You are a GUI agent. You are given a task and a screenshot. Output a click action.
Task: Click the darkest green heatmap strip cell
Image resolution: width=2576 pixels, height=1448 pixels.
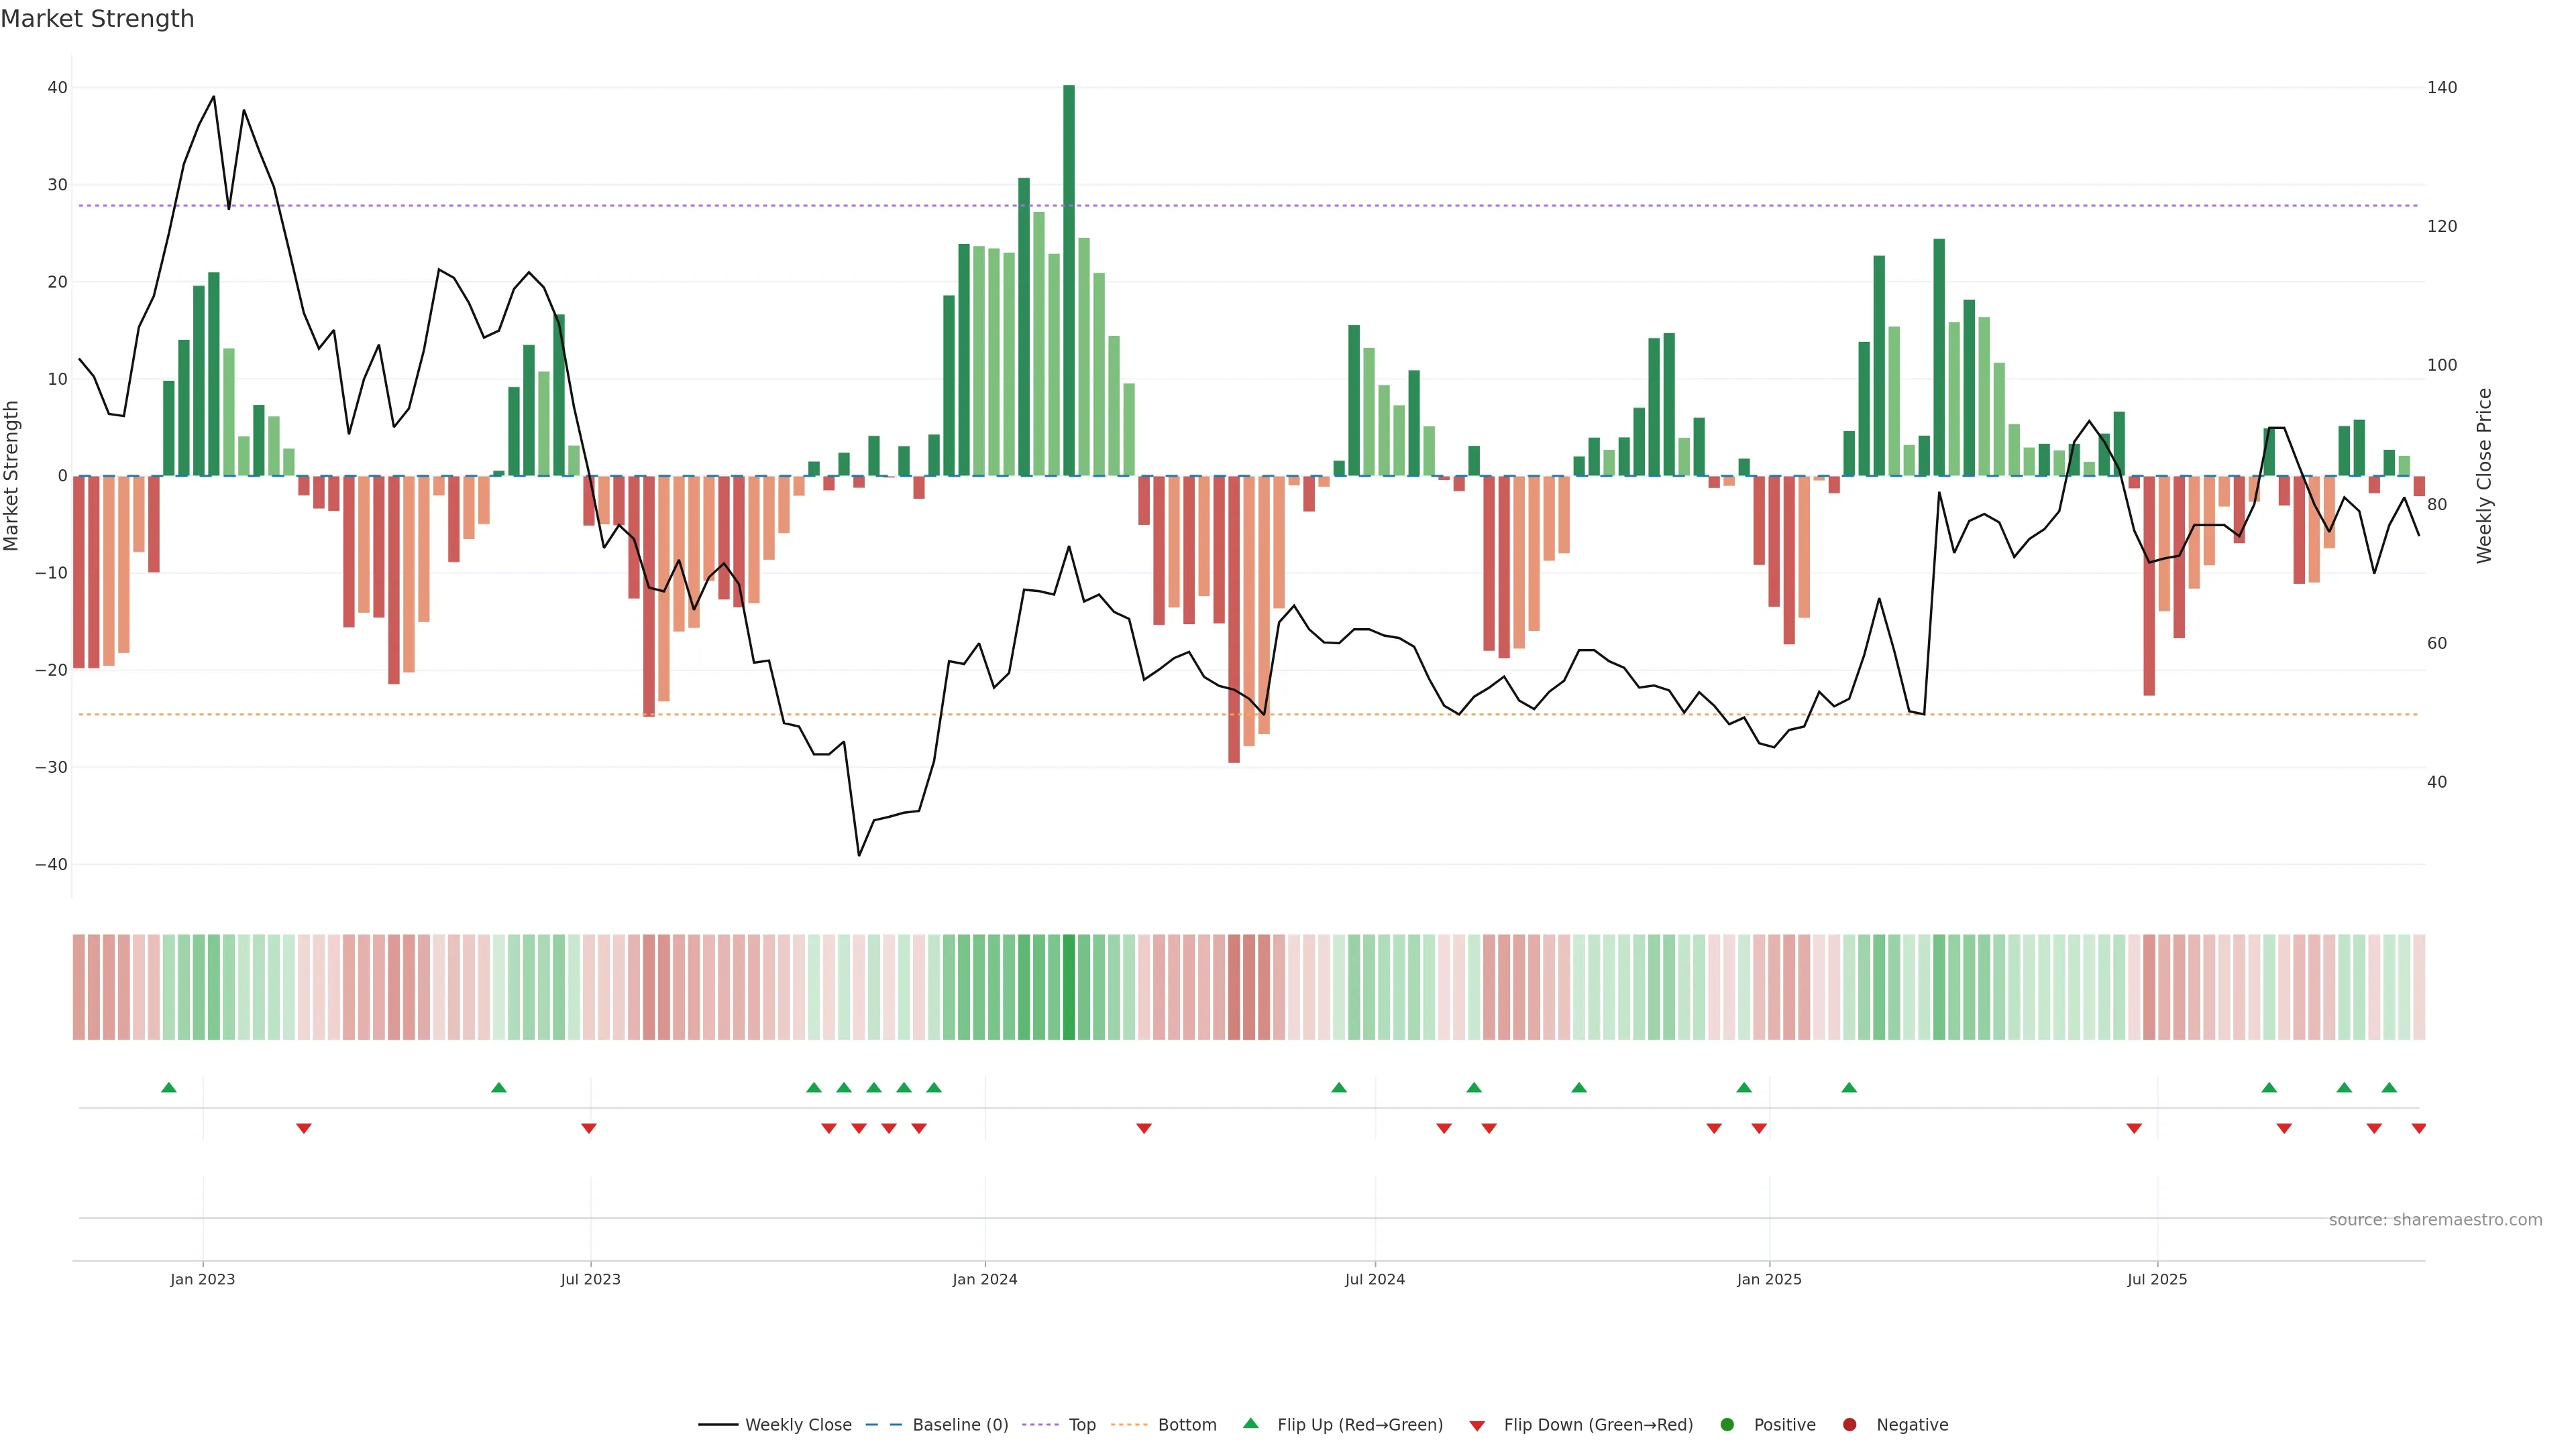[1069, 986]
